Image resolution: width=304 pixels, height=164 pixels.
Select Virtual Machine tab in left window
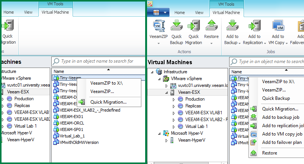[x=55, y=12]
